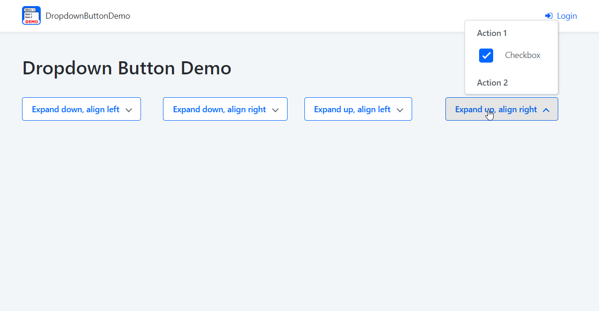Click the checkmark inside the blue checkbox
This screenshot has width=599, height=311.
(486, 55)
